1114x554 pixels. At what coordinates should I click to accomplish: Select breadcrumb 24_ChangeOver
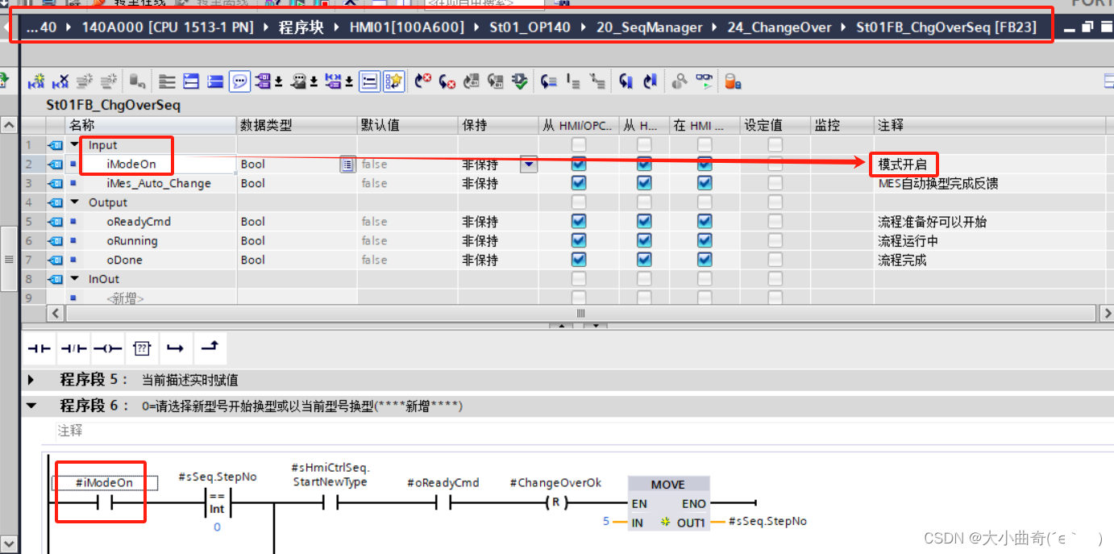tap(779, 27)
